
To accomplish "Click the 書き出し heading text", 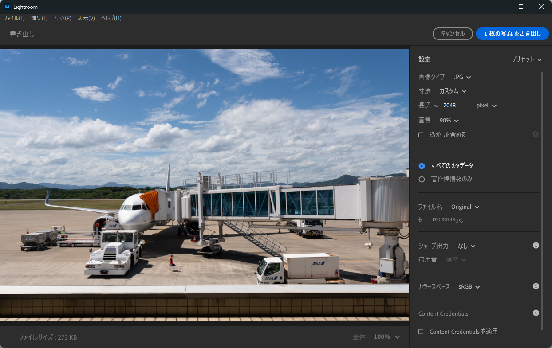I will pyautogui.click(x=22, y=34).
